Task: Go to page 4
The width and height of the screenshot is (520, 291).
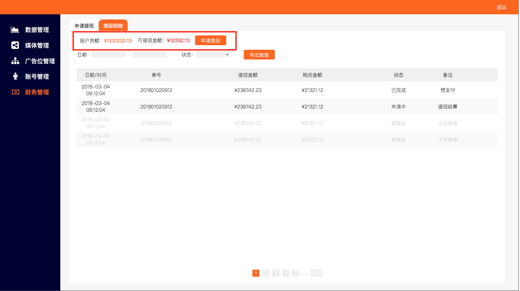Action: (285, 273)
